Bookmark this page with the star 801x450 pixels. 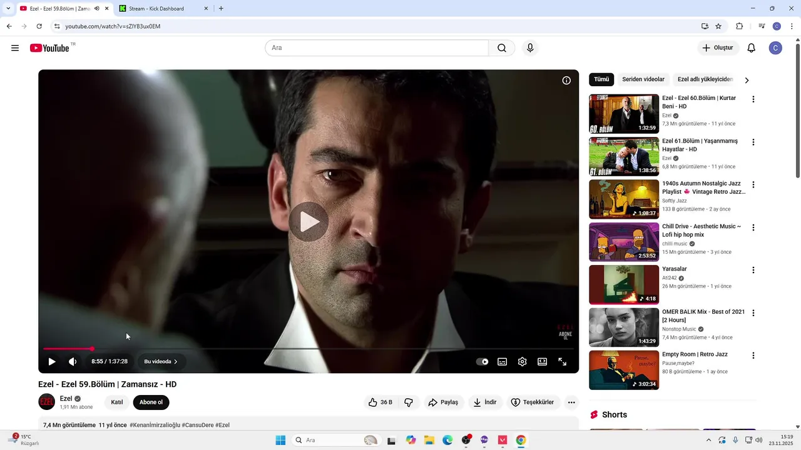(x=718, y=26)
